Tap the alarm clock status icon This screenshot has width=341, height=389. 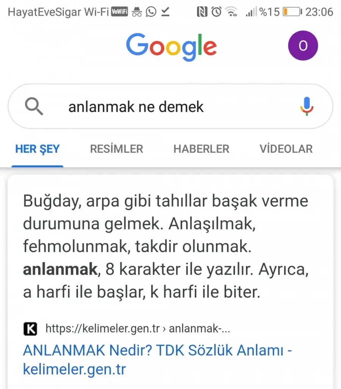pos(216,12)
